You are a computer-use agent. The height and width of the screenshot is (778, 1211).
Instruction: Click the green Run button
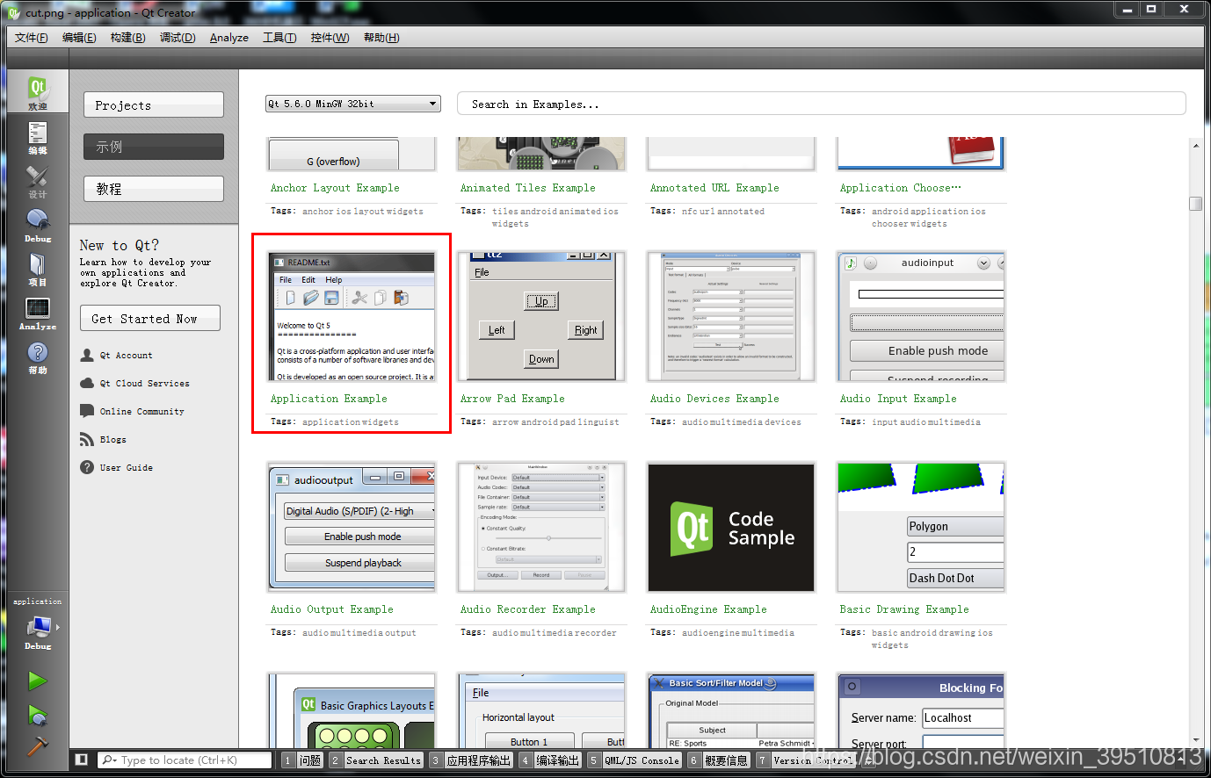pyautogui.click(x=37, y=681)
